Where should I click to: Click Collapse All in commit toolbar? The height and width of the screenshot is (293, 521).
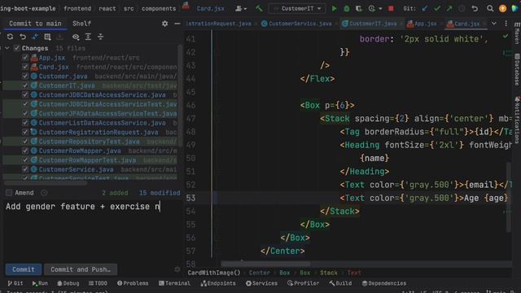[x=100, y=37]
